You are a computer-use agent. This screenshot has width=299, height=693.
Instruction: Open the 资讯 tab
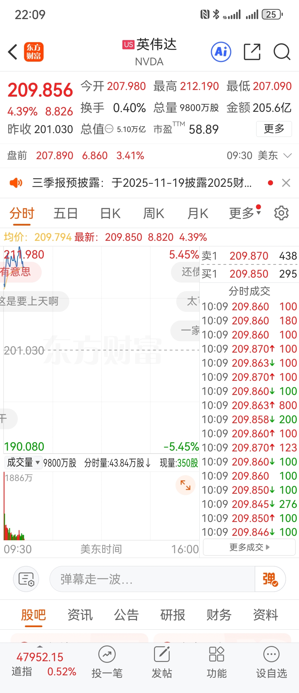[80, 615]
